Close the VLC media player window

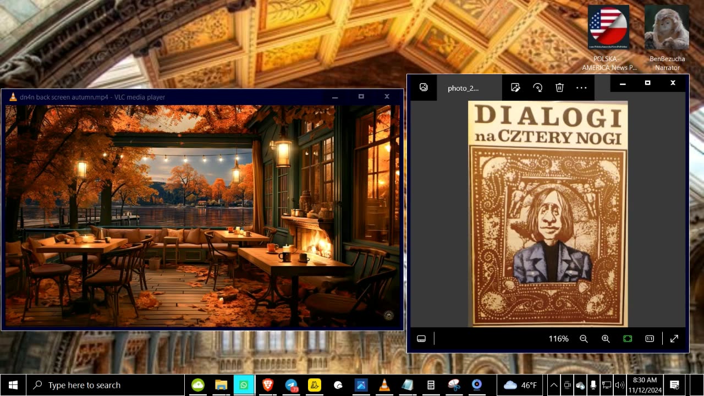pyautogui.click(x=387, y=97)
